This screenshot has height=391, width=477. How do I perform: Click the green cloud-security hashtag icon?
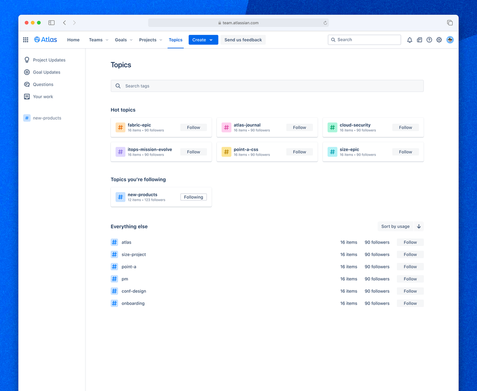click(x=332, y=127)
